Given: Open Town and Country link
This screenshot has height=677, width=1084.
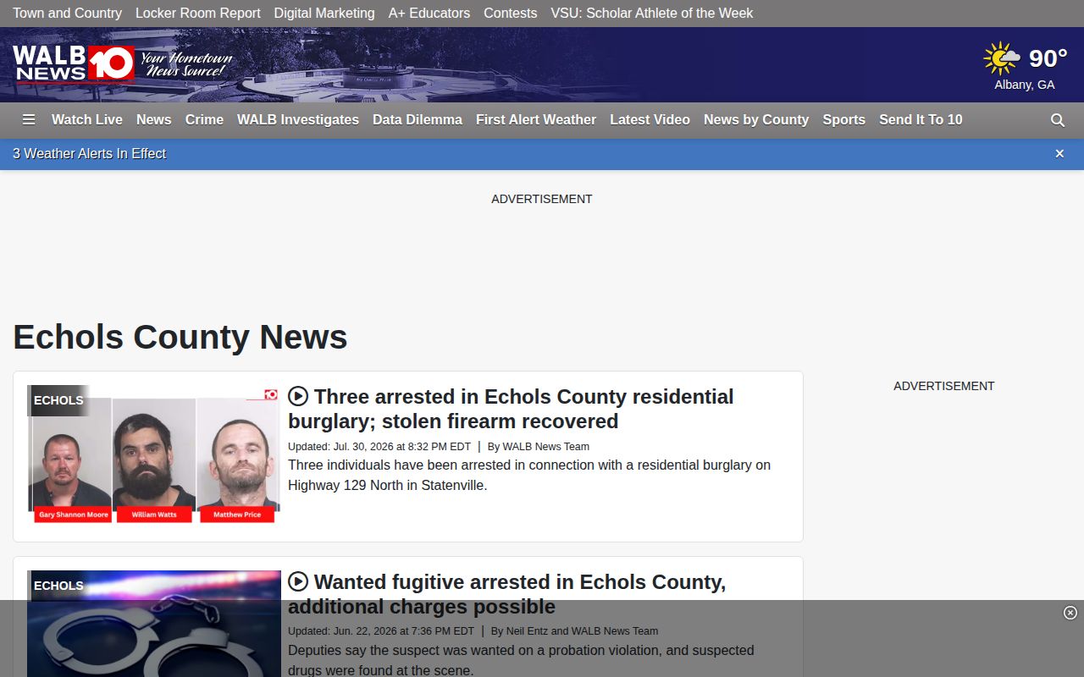Looking at the screenshot, I should 67,14.
